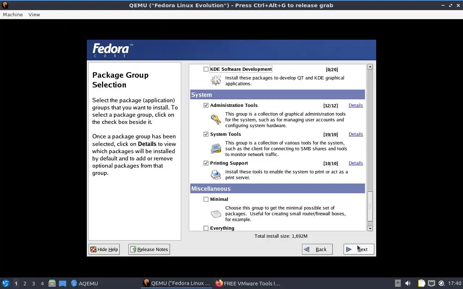Check the Everything group checkbox

tap(206, 228)
